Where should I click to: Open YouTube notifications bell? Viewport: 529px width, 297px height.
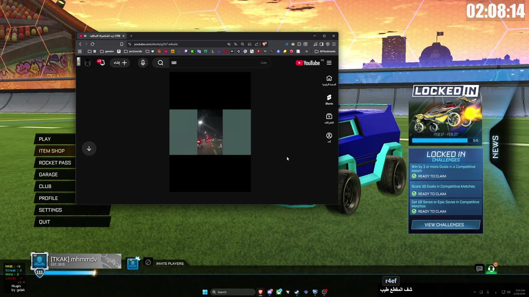[x=101, y=63]
